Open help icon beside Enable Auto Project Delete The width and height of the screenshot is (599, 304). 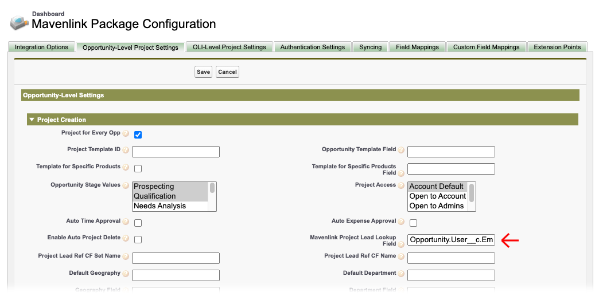pos(126,238)
